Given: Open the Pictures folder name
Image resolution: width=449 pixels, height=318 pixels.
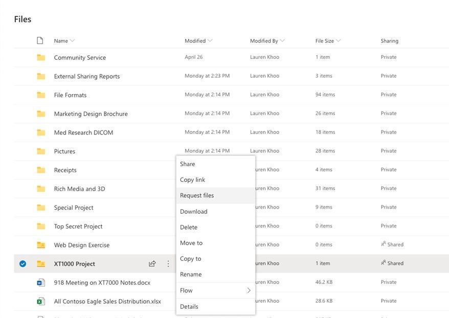Looking at the screenshot, I should point(64,151).
